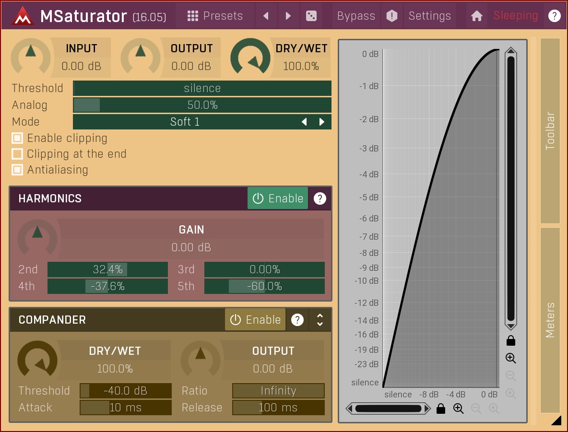Image resolution: width=568 pixels, height=432 pixels.
Task: Click the Compander Attack 10 ms slider
Action: click(x=126, y=408)
